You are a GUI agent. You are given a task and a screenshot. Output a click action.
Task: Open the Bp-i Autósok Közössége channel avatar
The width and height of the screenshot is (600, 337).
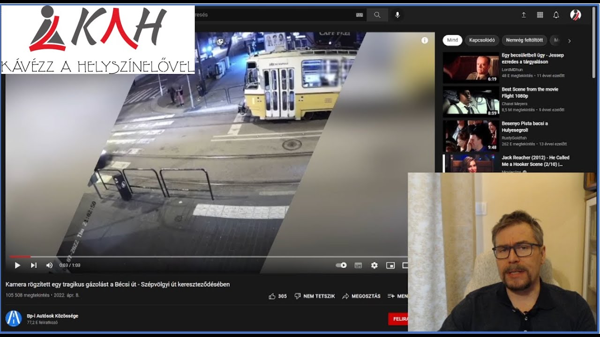[x=13, y=318]
